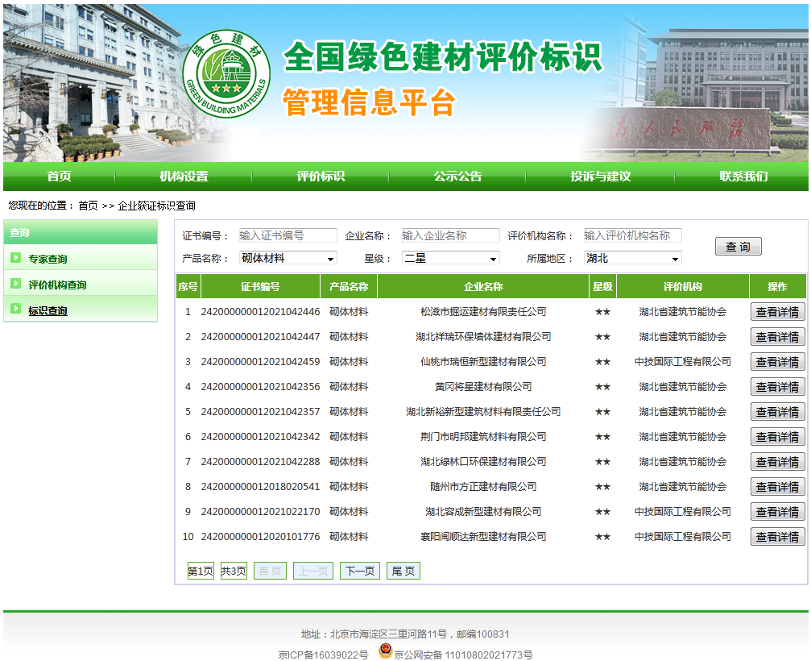Click the police badge icon in footer
The height and width of the screenshot is (661, 811).
[x=385, y=652]
